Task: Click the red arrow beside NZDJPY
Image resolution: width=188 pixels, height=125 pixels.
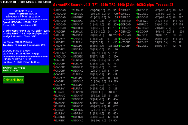Action: pyautogui.click(x=137, y=42)
